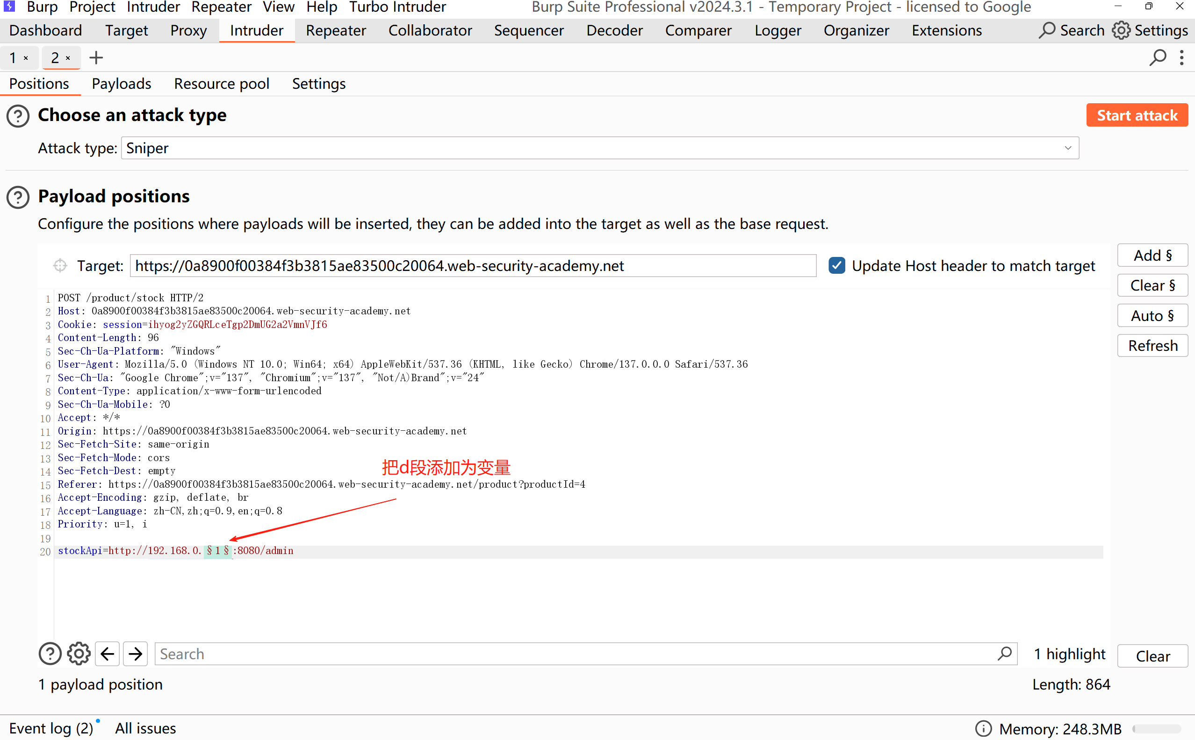Uncheck Update Host header to match target

(837, 266)
